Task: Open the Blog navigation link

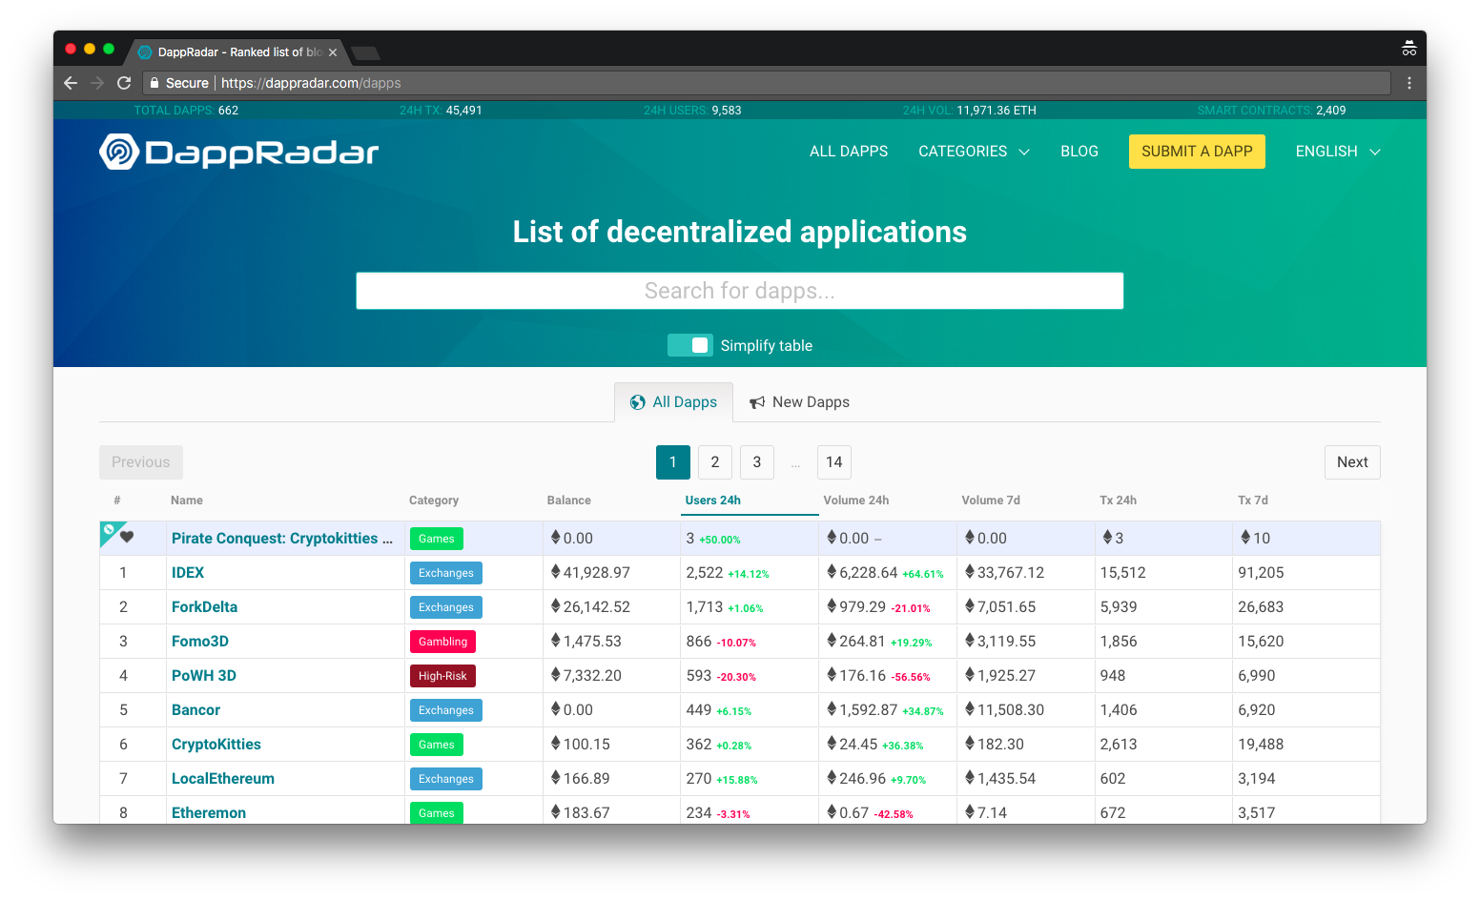Action: click(1079, 152)
